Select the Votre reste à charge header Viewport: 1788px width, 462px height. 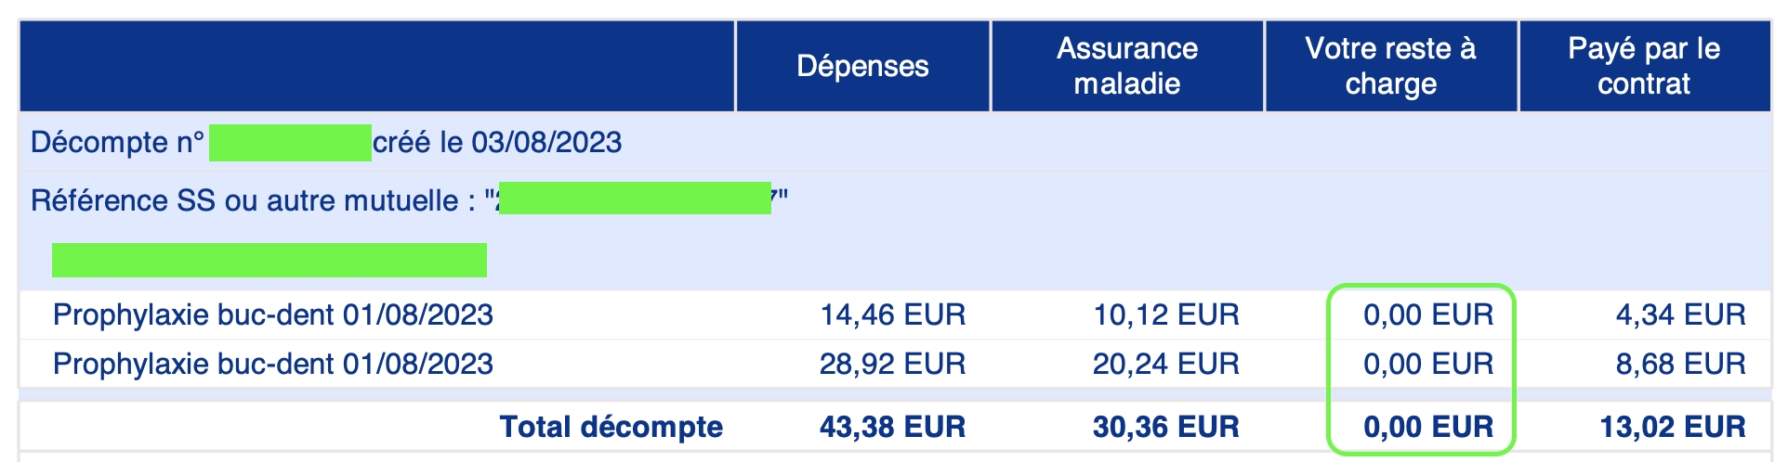coord(1390,66)
